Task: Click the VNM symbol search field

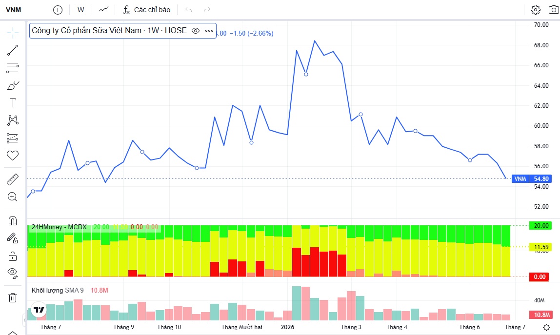Action: click(x=14, y=10)
